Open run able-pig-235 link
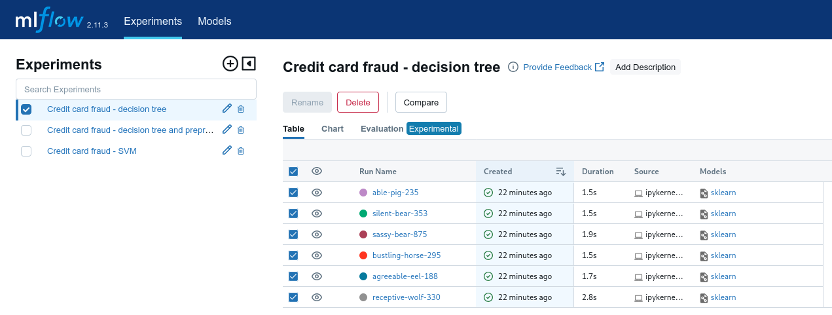 [x=395, y=193]
